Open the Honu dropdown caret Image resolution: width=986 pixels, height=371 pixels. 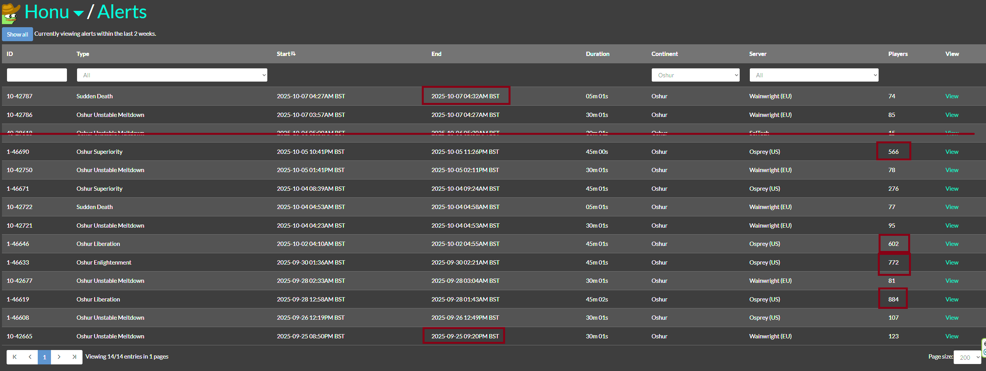(79, 14)
